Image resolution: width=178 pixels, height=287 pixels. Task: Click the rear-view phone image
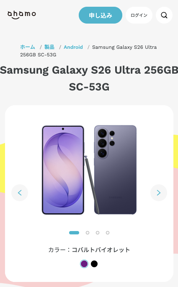(x=115, y=170)
